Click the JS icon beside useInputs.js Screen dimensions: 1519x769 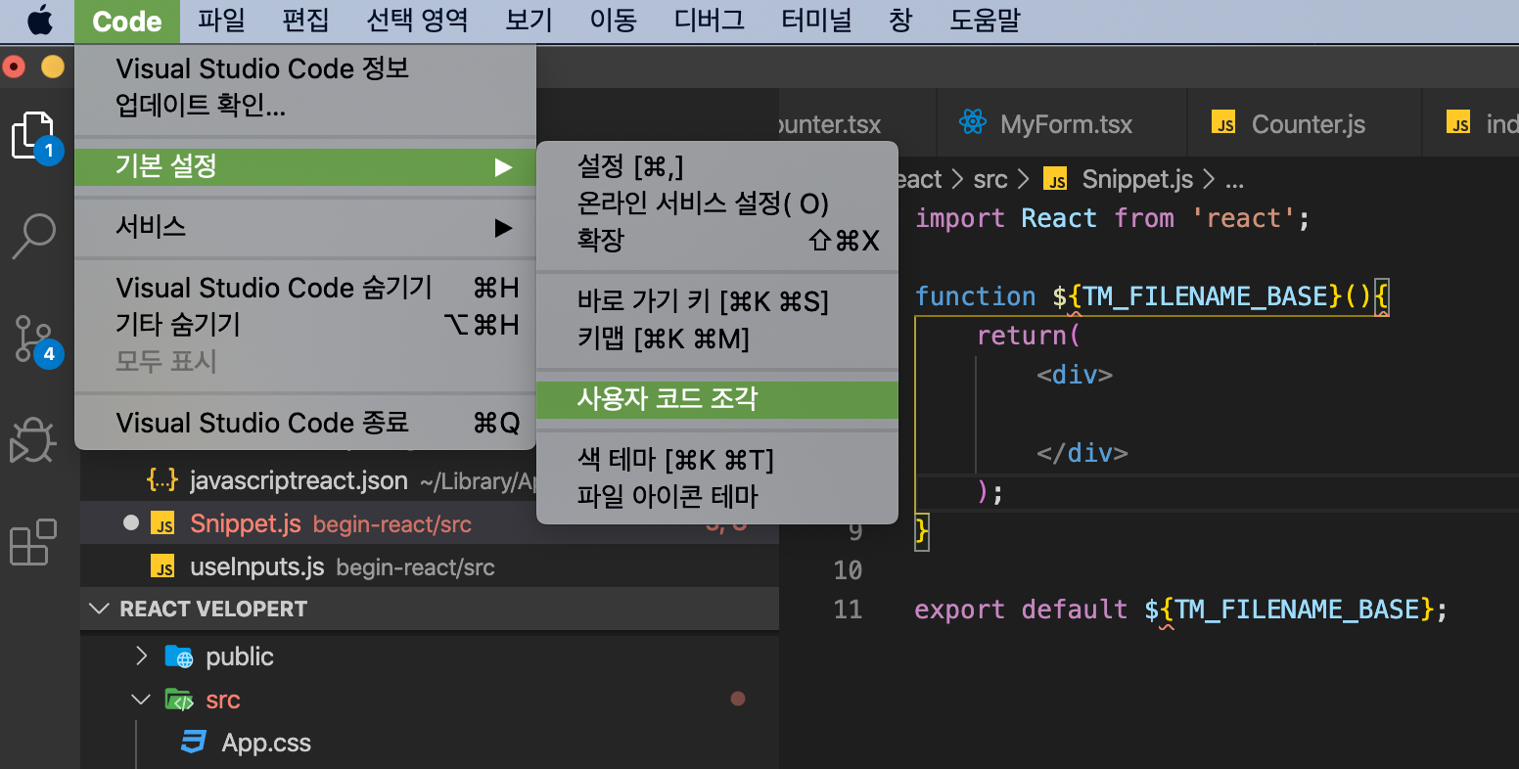[162, 566]
